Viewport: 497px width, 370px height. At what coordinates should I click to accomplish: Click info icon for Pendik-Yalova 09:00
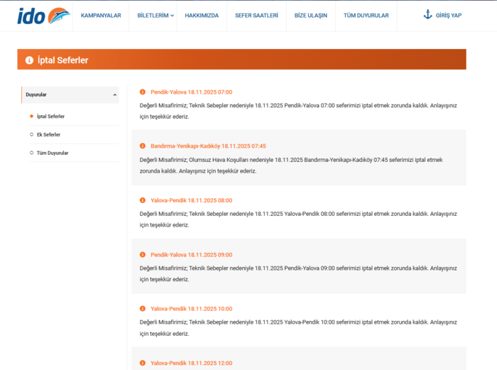pyautogui.click(x=143, y=254)
